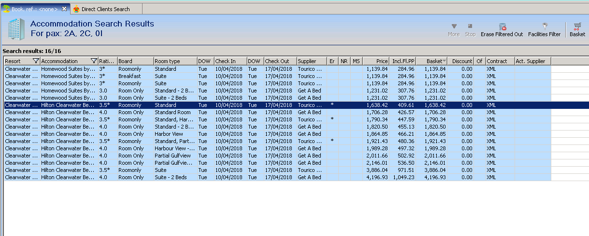This screenshot has height=236, width=589.
Task: Open Resort column filter
Action: 36,61
